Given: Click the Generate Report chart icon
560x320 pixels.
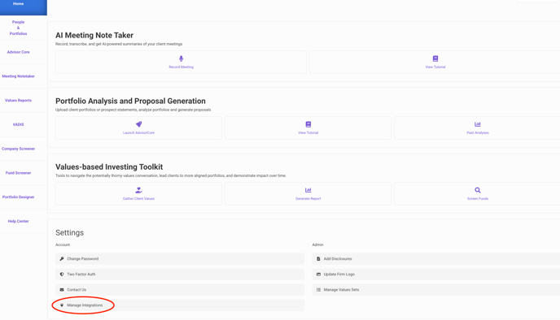Looking at the screenshot, I should coord(308,190).
